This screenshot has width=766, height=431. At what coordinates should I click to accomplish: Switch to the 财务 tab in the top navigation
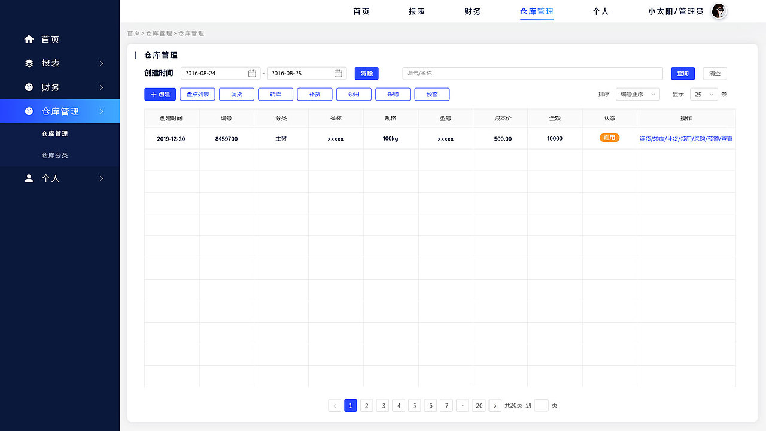473,11
